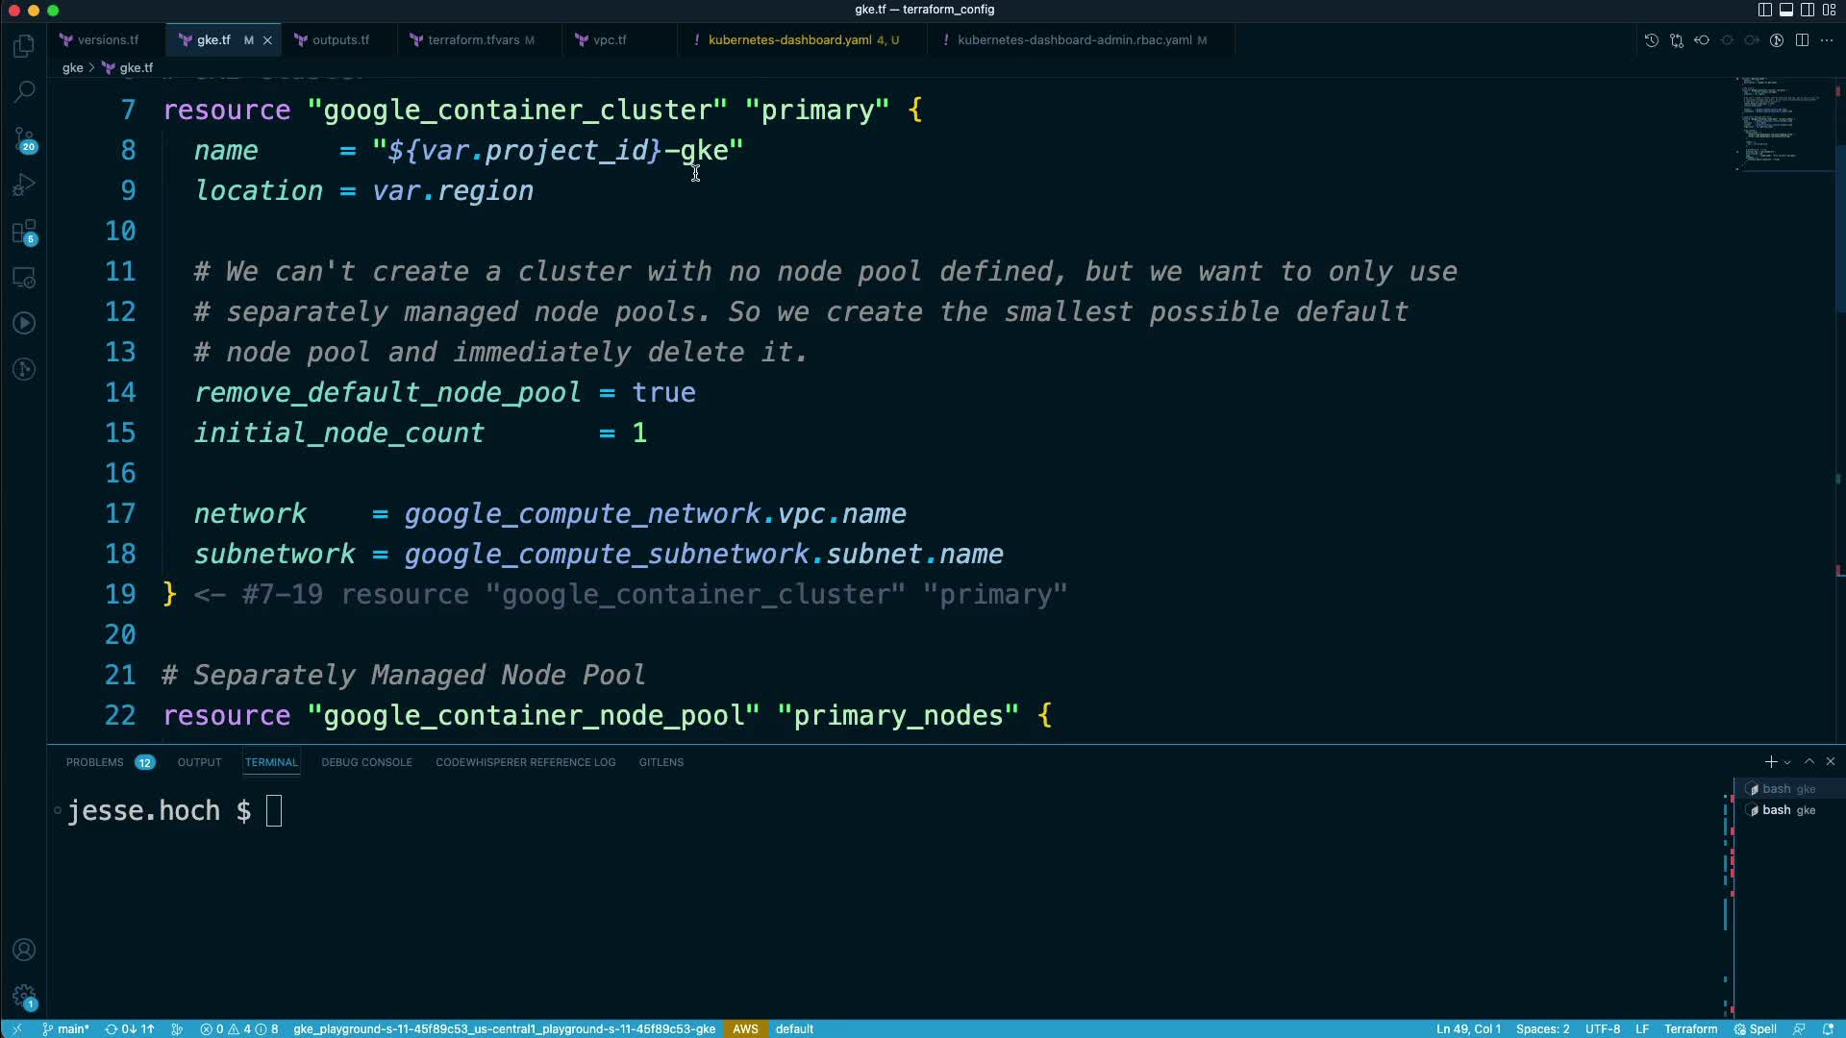1846x1038 pixels.
Task: Open the Run and Debug view
Action: pyautogui.click(x=24, y=185)
